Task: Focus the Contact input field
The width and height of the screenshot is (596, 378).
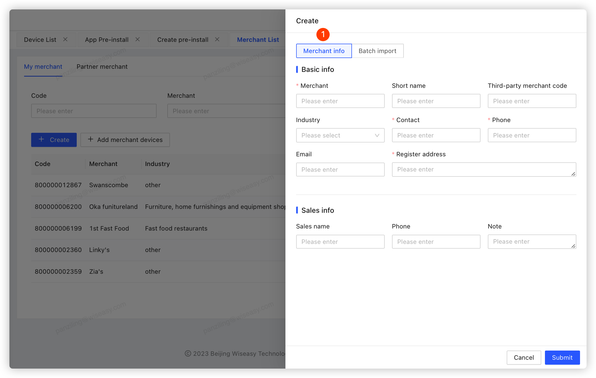Action: (x=436, y=135)
